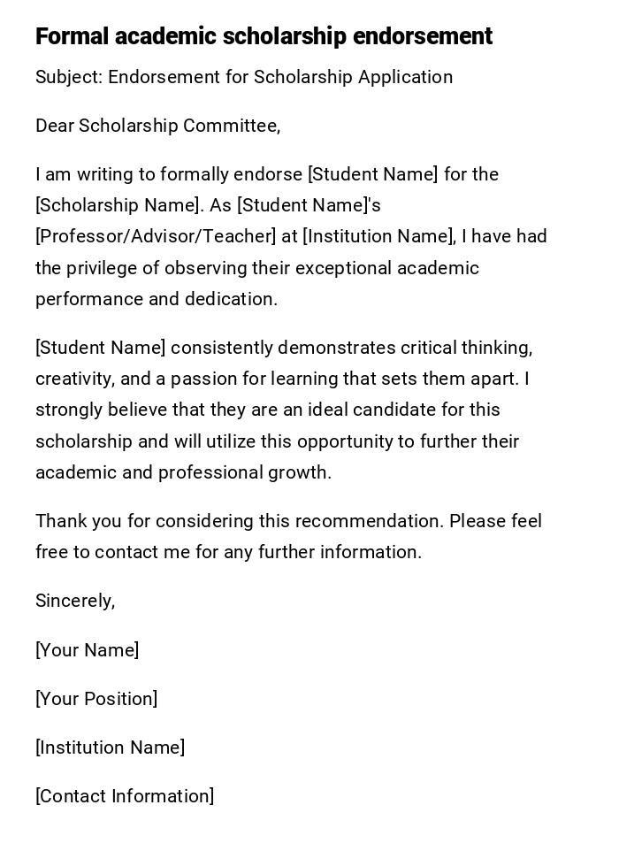Click the 'Subject: Endorsement for Scholarship Application' line

click(x=244, y=77)
